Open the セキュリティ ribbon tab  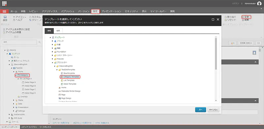coord(131,11)
